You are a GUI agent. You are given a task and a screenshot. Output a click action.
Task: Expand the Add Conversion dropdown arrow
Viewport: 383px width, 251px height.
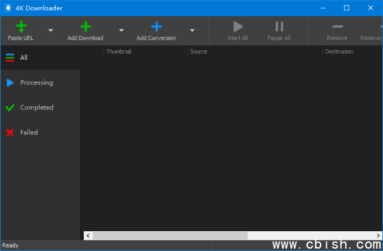[x=192, y=30]
